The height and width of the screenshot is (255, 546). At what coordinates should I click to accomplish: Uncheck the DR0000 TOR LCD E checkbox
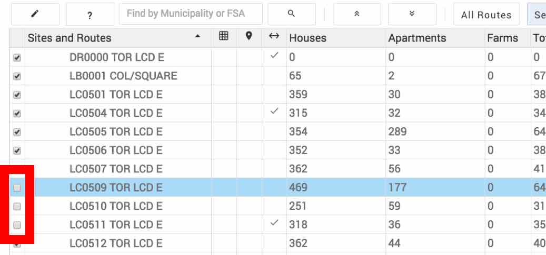(x=17, y=58)
